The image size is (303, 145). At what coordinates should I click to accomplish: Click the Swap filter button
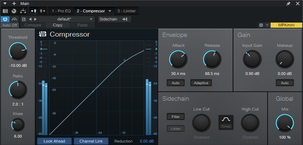[x=226, y=126]
